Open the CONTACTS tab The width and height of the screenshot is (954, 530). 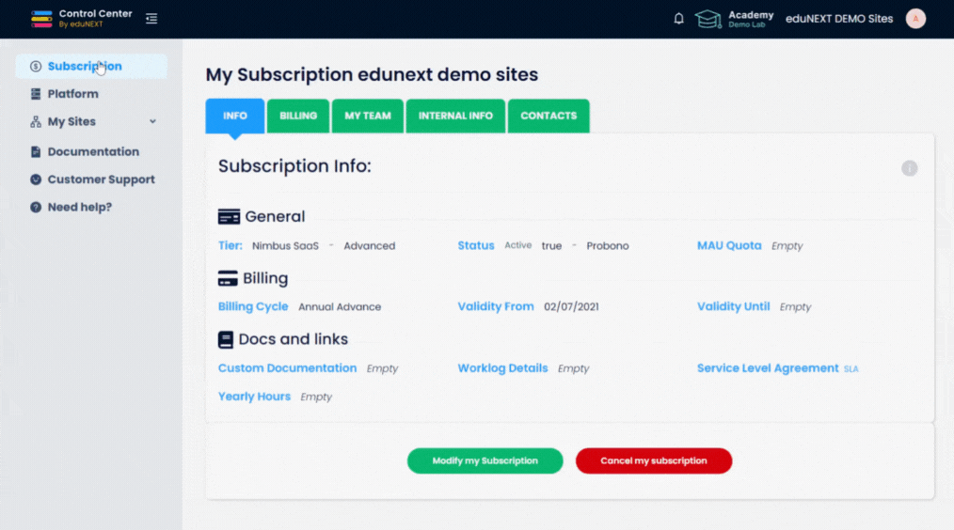[549, 116]
